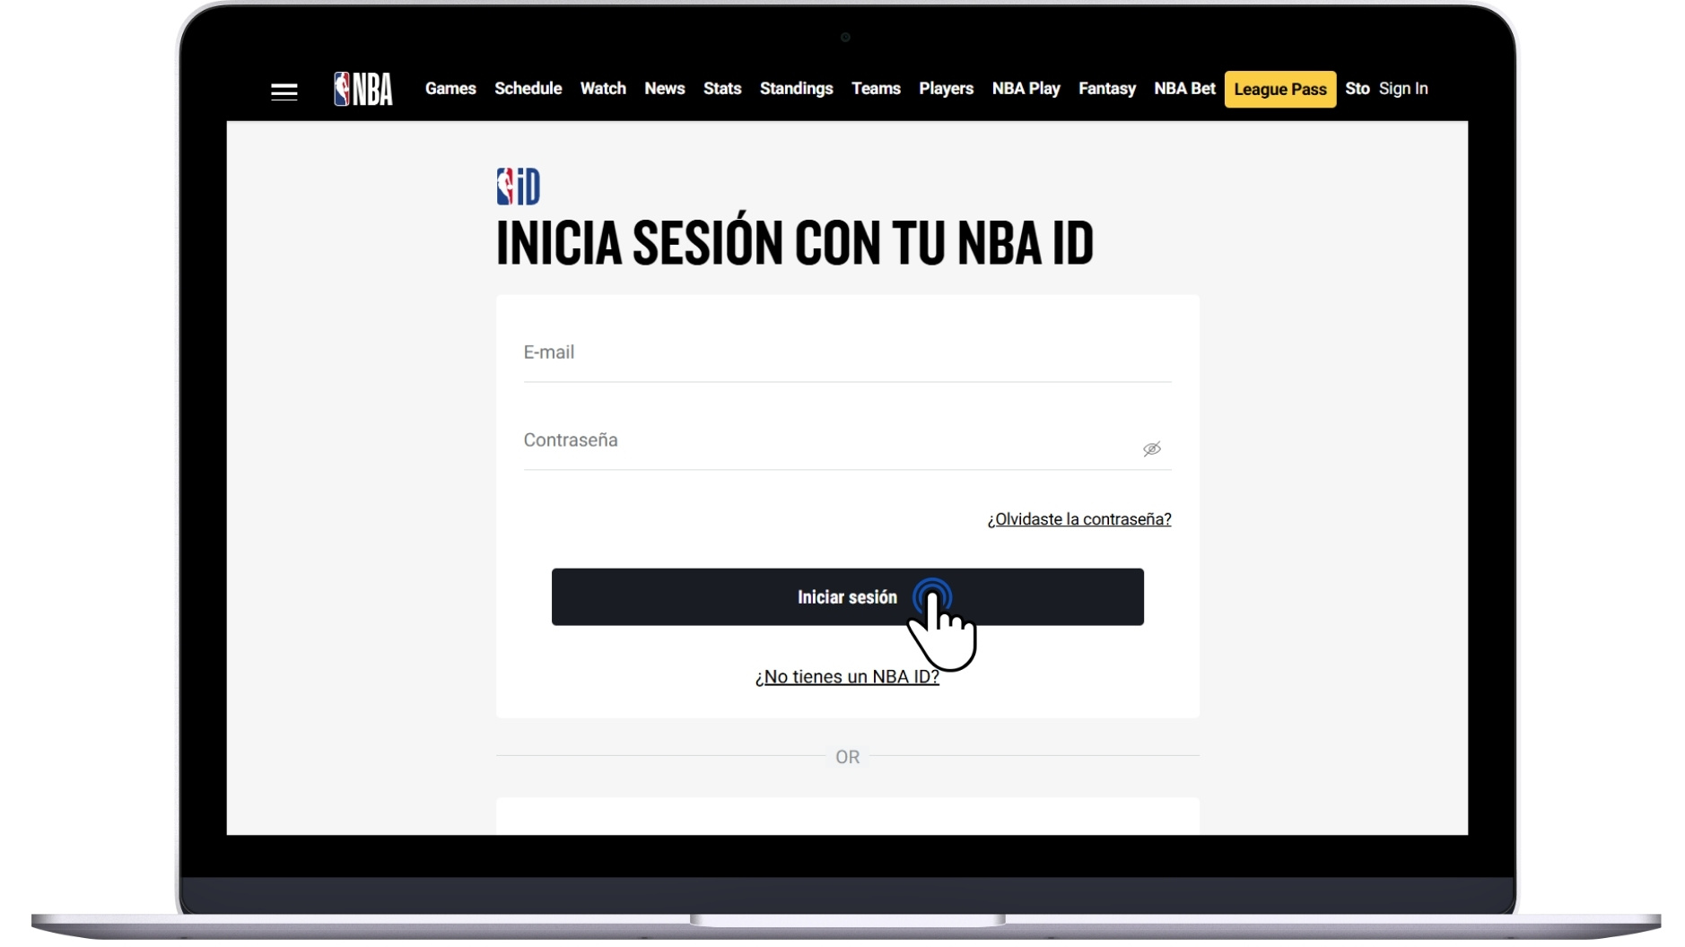Focus the E-mail input field
Viewport: 1685px width, 947px height.
[847, 353]
